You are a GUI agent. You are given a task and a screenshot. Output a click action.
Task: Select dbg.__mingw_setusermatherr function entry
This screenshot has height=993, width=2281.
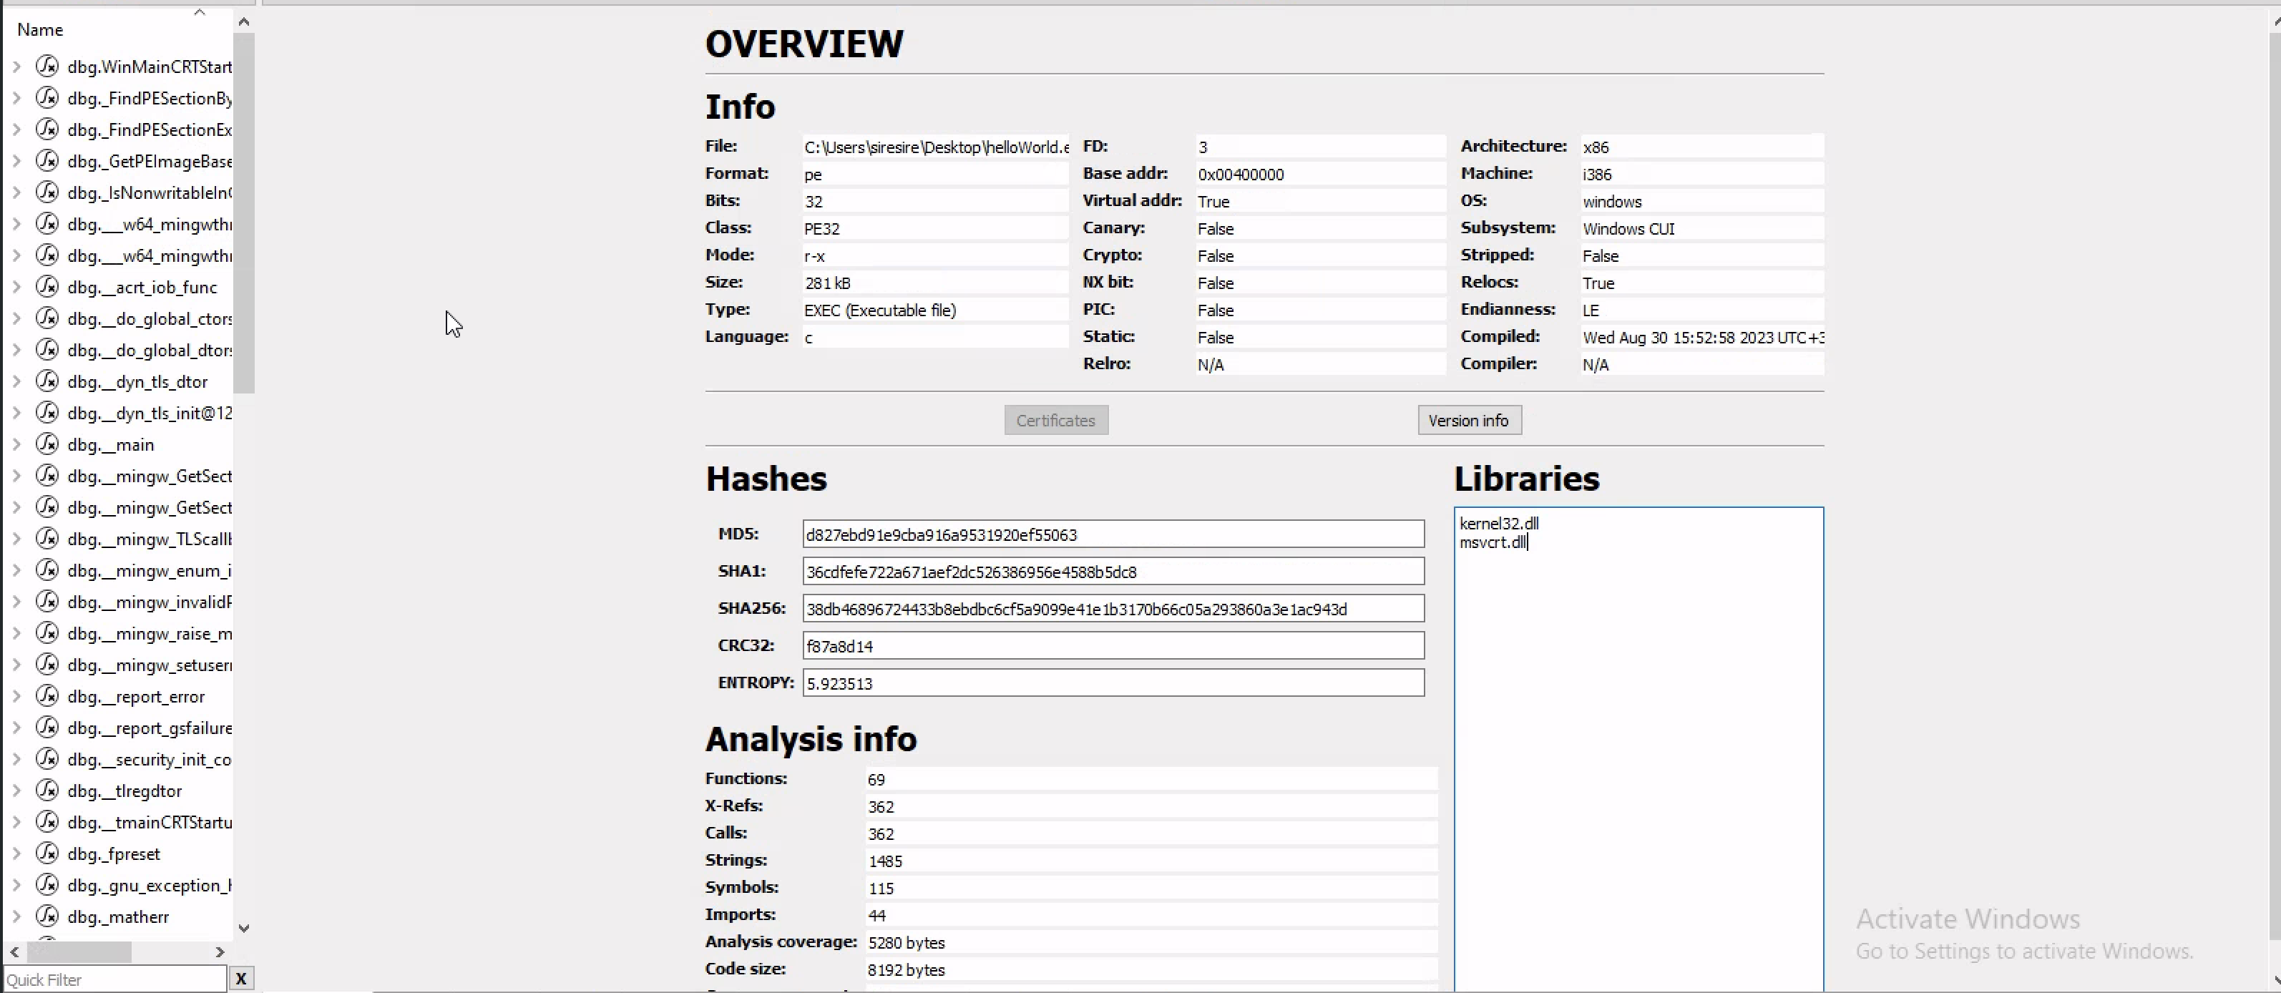point(150,665)
